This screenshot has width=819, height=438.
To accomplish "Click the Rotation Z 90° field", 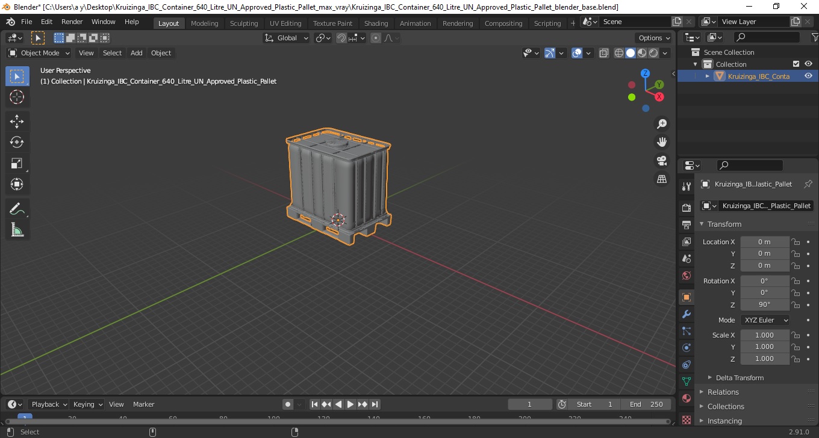I will 765,304.
